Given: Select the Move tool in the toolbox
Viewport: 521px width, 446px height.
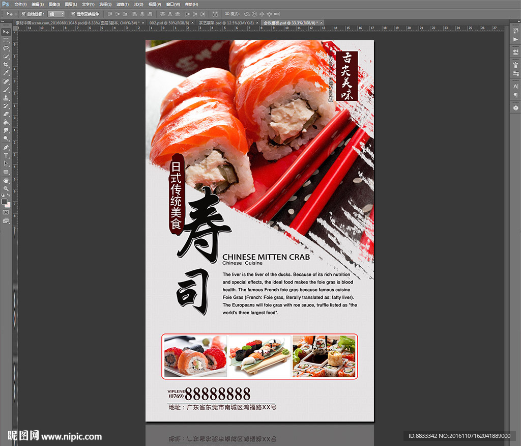Looking at the screenshot, I should [6, 32].
